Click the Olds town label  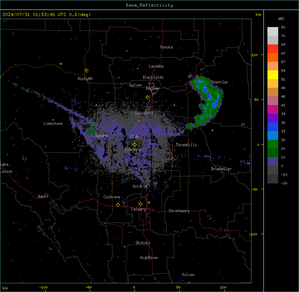[135, 137]
